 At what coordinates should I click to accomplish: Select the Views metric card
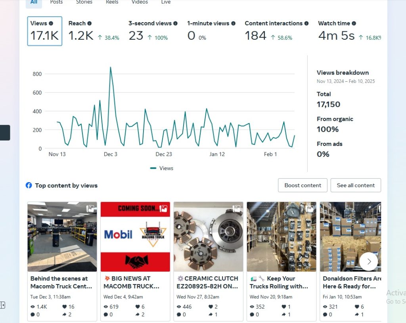[x=44, y=31]
